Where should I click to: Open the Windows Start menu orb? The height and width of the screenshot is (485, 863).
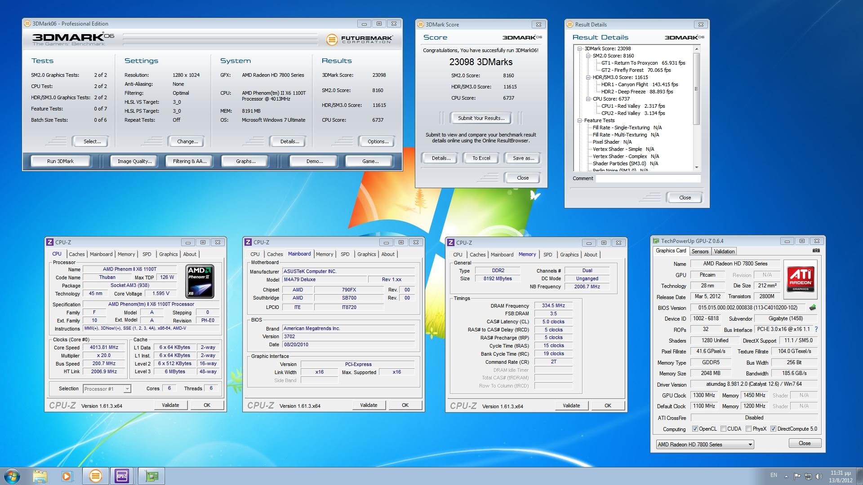point(12,476)
